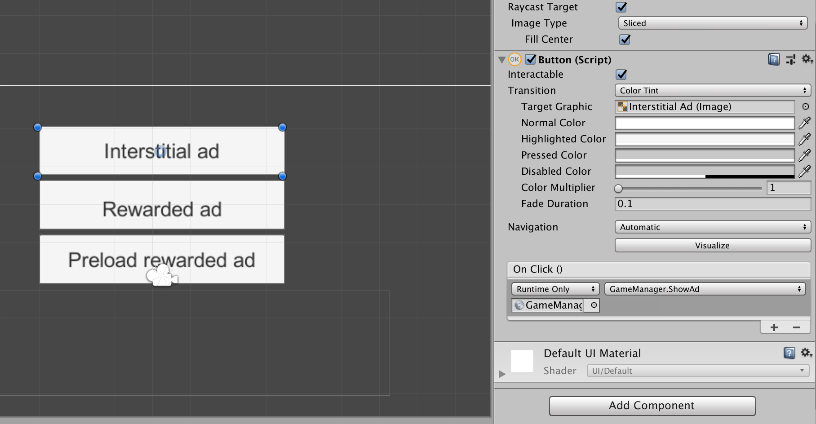
Task: Toggle the Interactable checkbox
Action: point(621,75)
